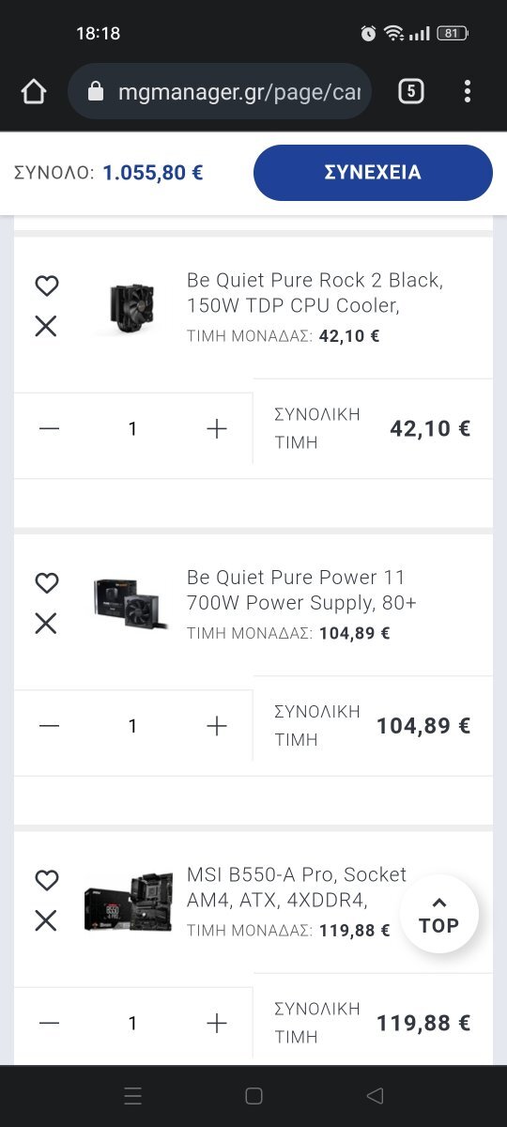
Task: Open the browser three-dot menu
Action: pyautogui.click(x=468, y=91)
